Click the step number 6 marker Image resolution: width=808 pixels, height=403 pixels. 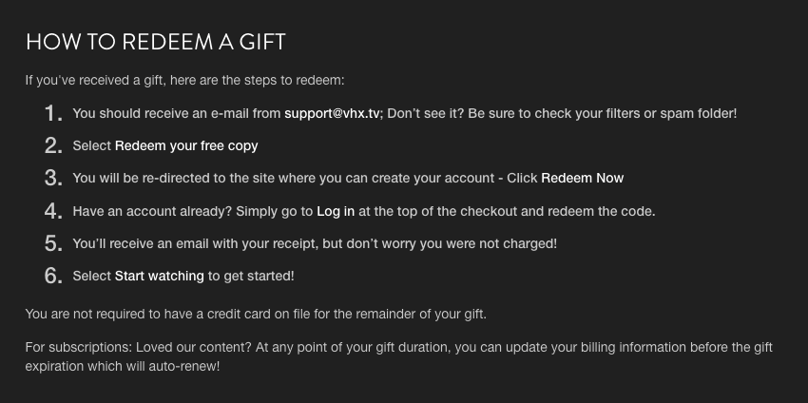[x=53, y=276]
